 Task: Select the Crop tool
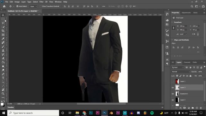tap(3, 31)
